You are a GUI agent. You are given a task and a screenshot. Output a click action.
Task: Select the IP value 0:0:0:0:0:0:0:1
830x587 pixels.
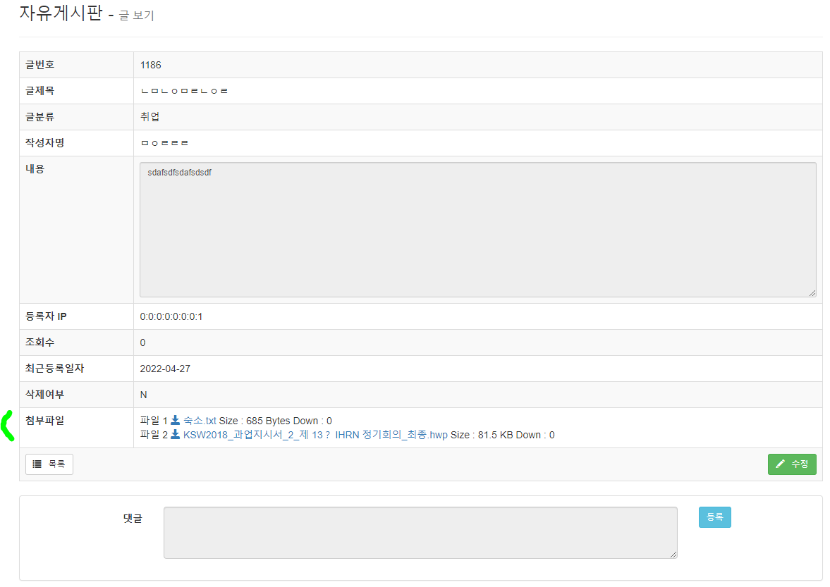pyautogui.click(x=171, y=317)
